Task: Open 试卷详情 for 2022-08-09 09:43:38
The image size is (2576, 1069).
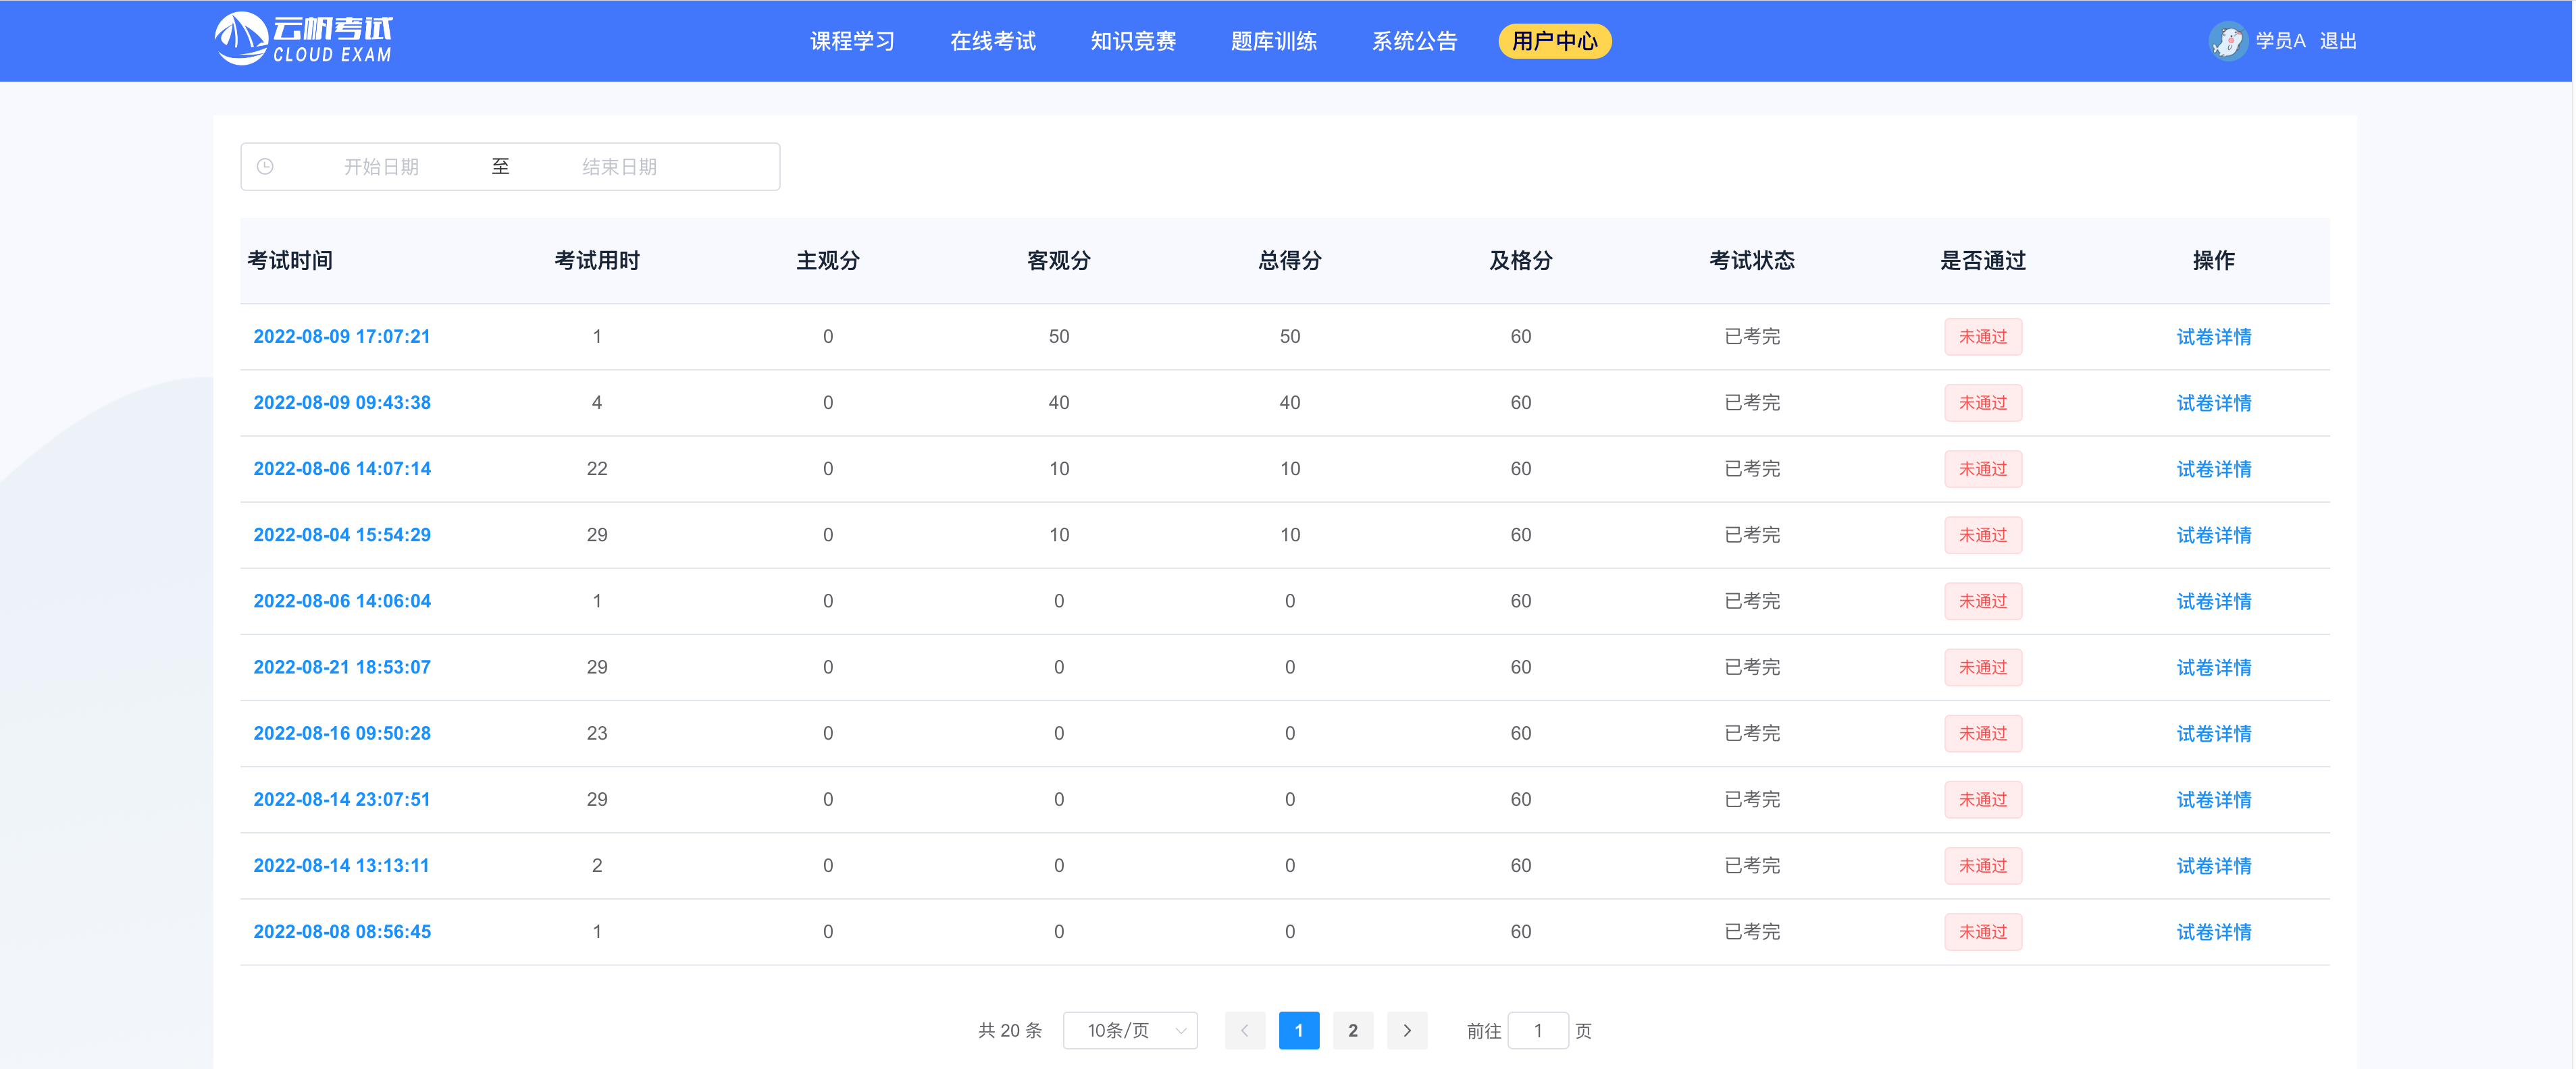Action: pyautogui.click(x=2213, y=403)
